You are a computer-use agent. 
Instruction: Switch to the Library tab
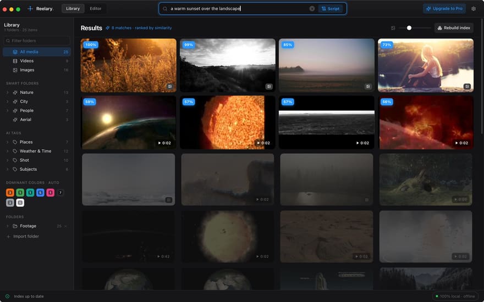tap(73, 9)
